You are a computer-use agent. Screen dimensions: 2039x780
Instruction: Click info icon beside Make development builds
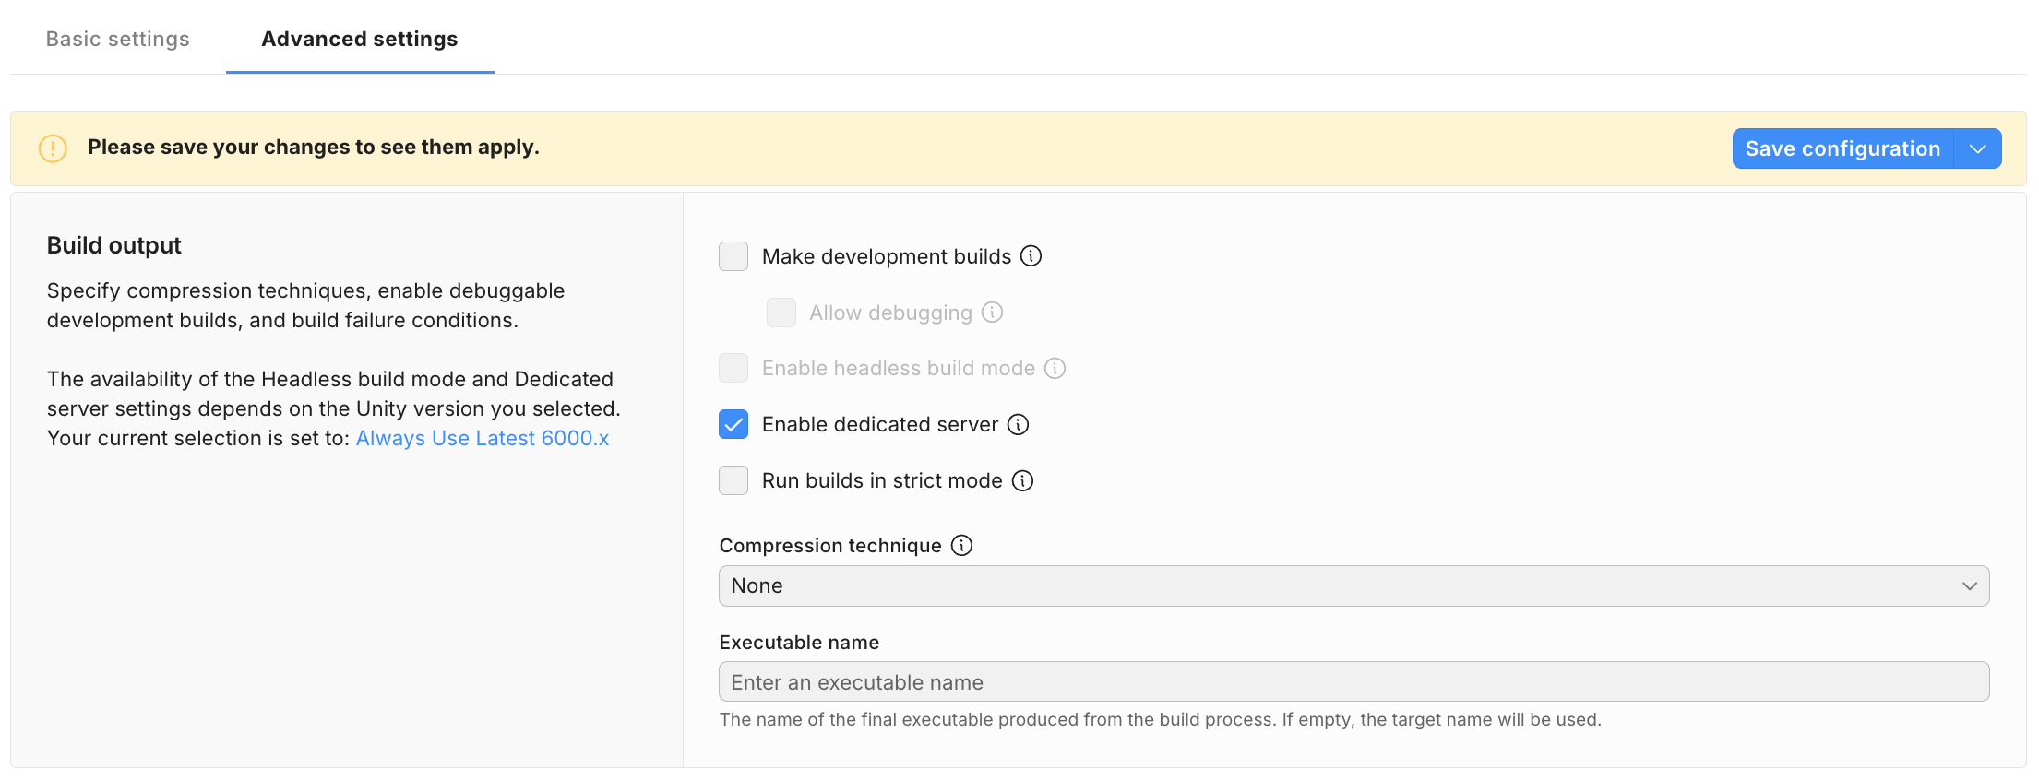(1031, 256)
